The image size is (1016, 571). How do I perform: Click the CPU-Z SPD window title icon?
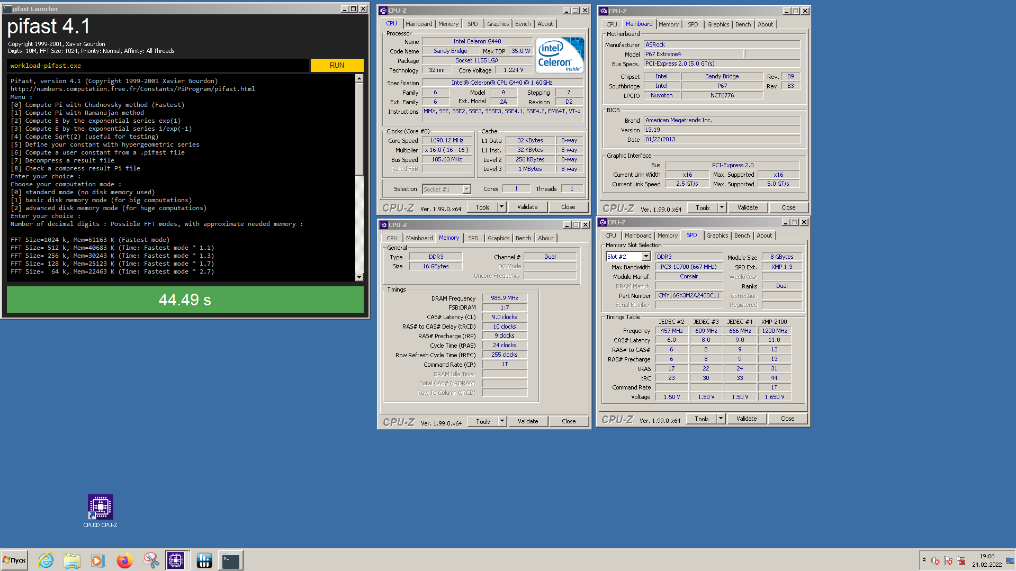(x=603, y=222)
